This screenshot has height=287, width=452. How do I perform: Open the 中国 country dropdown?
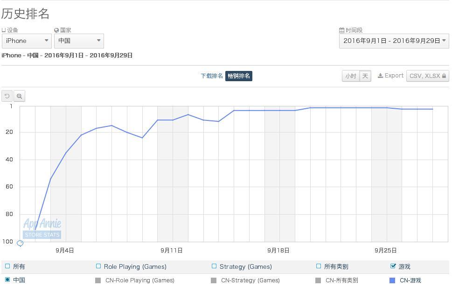[x=79, y=41]
